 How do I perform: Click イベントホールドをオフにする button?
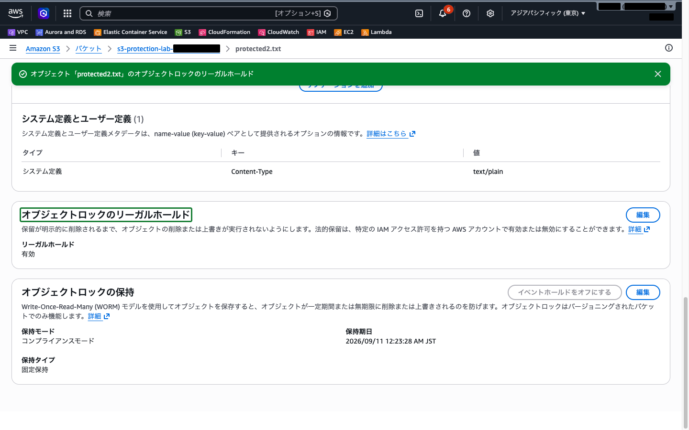pyautogui.click(x=565, y=292)
